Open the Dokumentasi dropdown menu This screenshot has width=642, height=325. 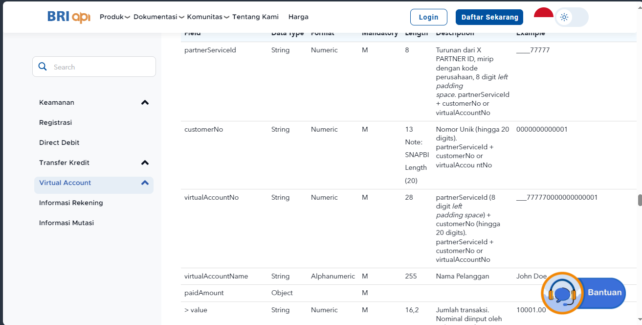(x=159, y=17)
